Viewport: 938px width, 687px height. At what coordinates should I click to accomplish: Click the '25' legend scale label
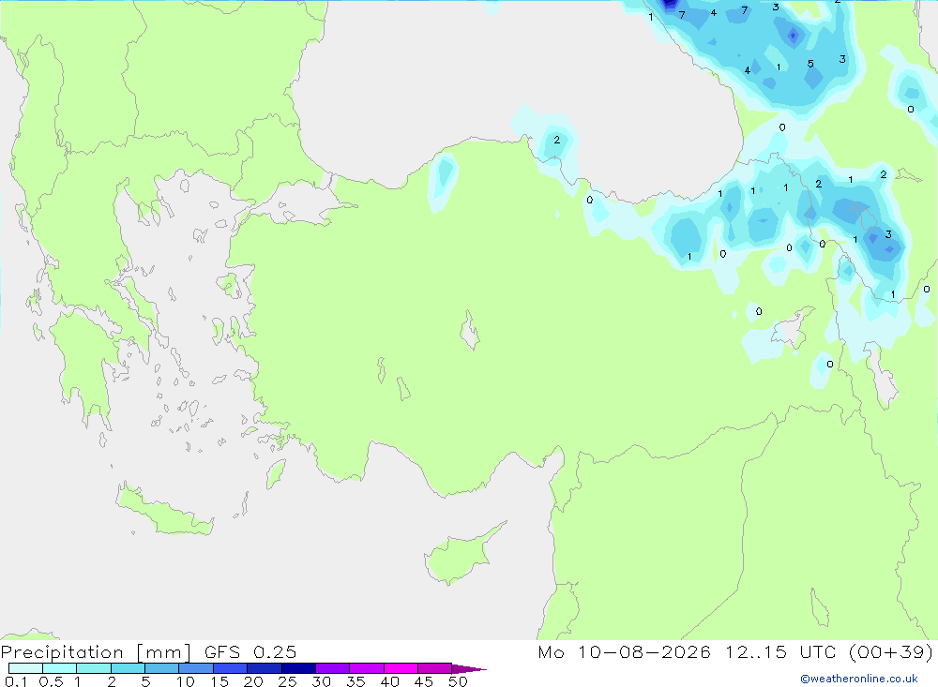(x=287, y=681)
